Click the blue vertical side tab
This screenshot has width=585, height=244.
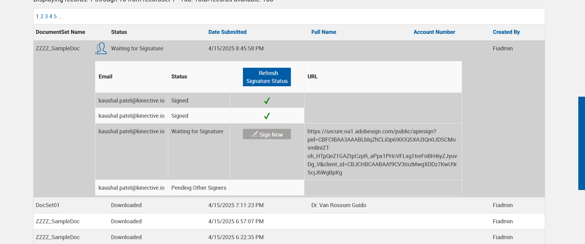point(581,143)
